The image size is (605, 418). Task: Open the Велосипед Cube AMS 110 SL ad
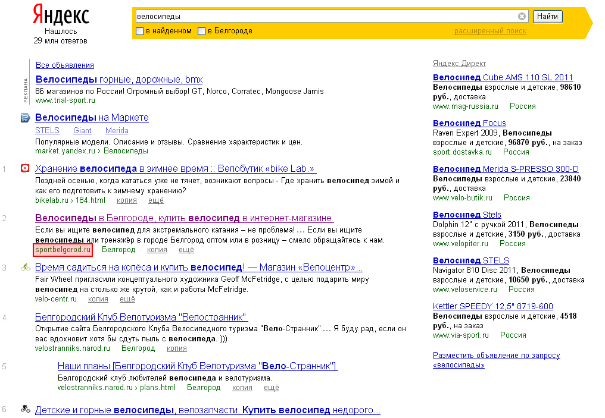(x=503, y=77)
